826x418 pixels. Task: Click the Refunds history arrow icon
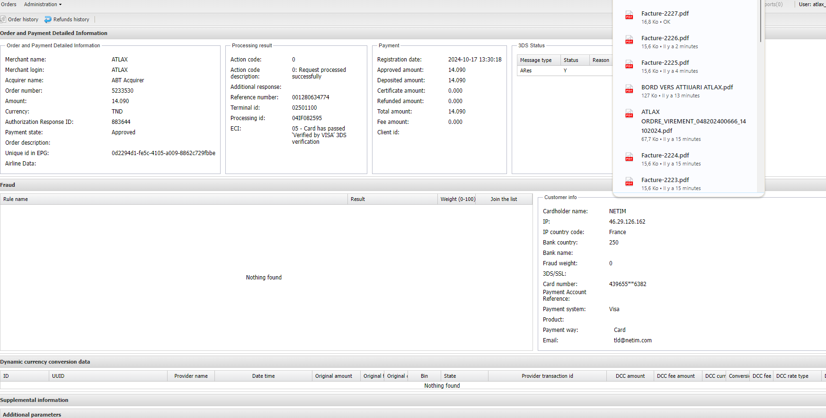[x=48, y=19]
